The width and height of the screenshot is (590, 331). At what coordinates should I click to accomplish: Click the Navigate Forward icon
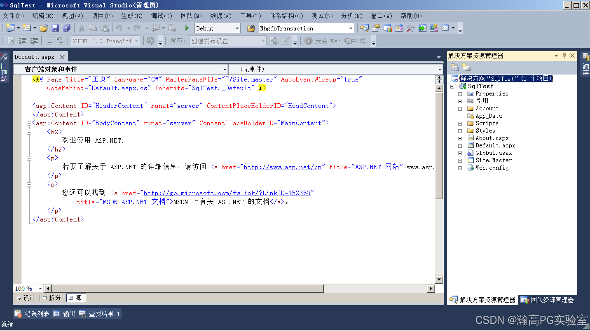pyautogui.click(x=172, y=28)
